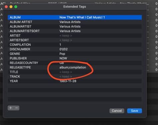This screenshot has height=125, width=158.
Task: Click the NOW publisher value
Action: [63, 58]
